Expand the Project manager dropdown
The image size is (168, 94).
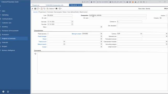(101, 36)
